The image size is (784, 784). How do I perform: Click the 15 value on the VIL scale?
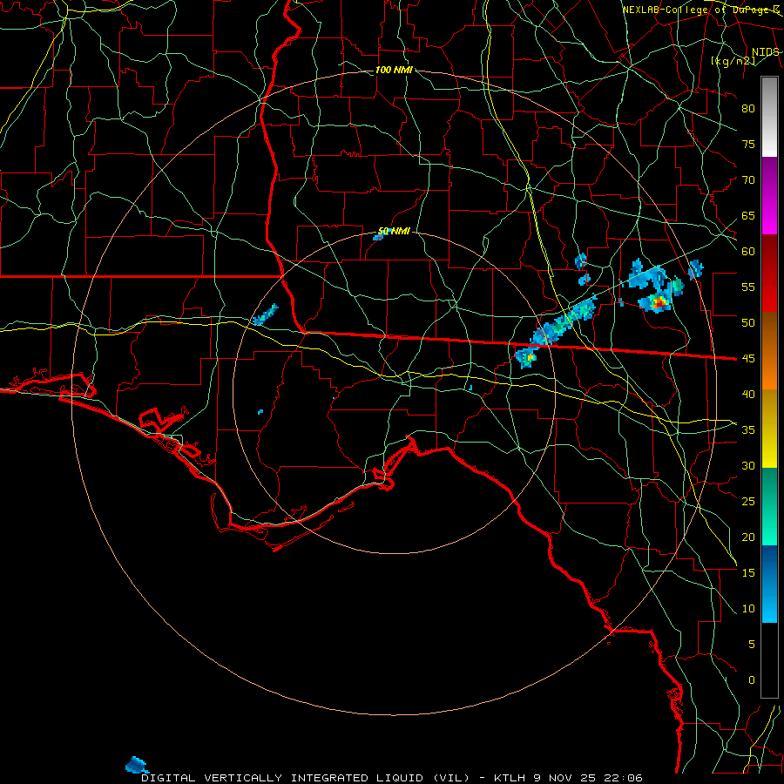pyautogui.click(x=748, y=572)
